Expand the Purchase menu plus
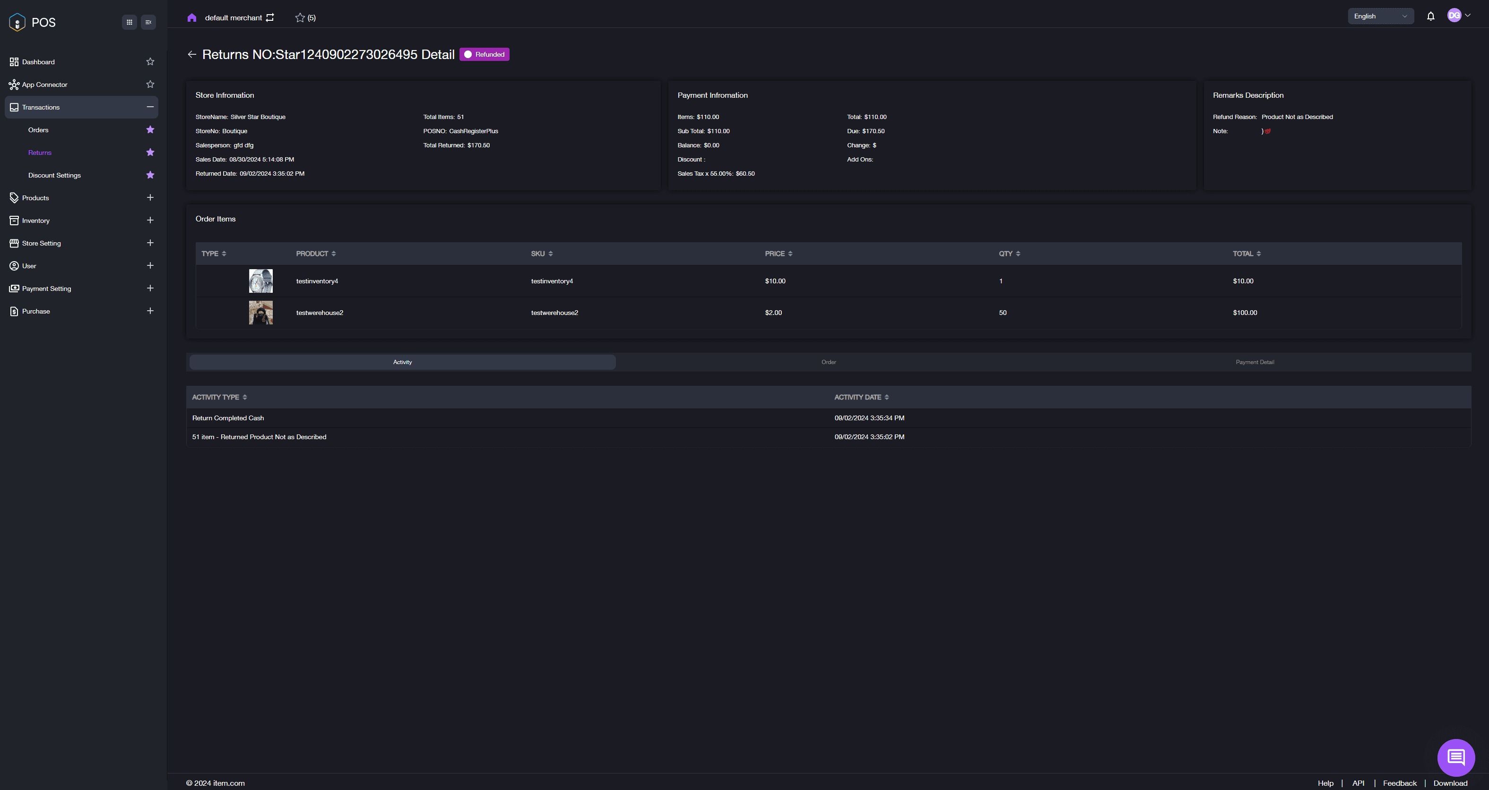1489x790 pixels. click(150, 311)
